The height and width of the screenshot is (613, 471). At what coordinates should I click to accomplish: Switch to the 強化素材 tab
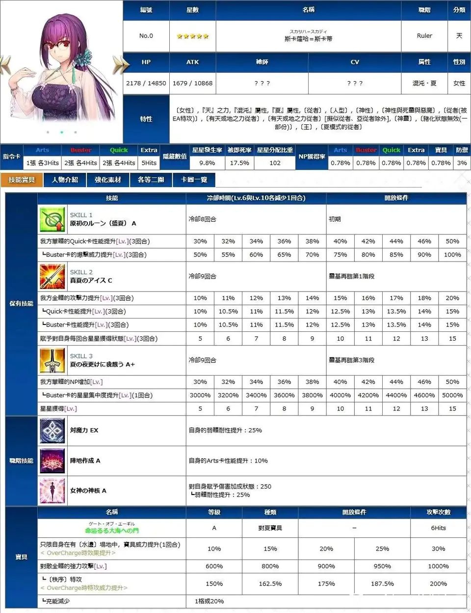[x=108, y=180]
